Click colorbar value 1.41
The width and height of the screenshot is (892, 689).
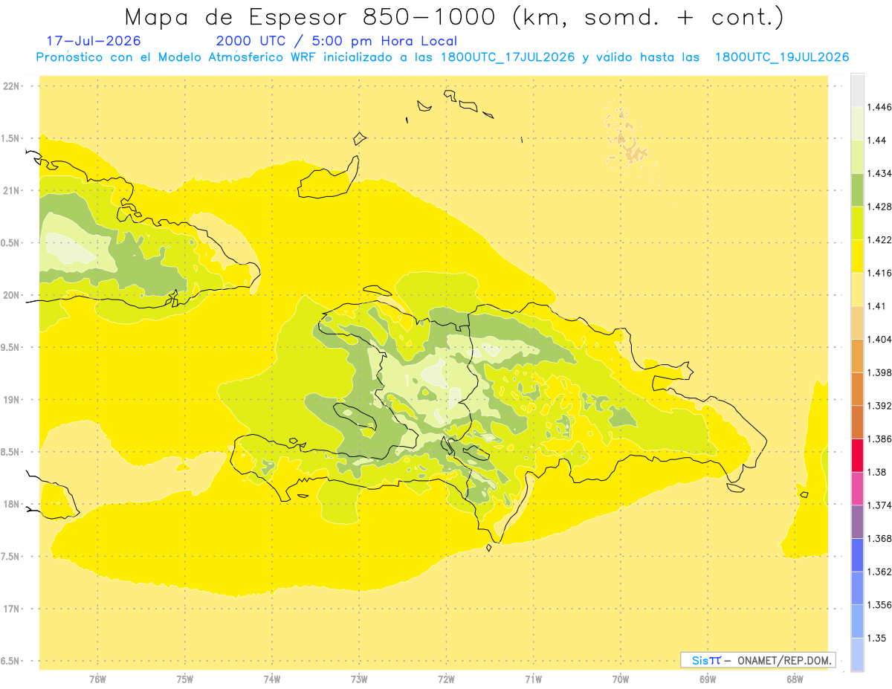tap(877, 306)
